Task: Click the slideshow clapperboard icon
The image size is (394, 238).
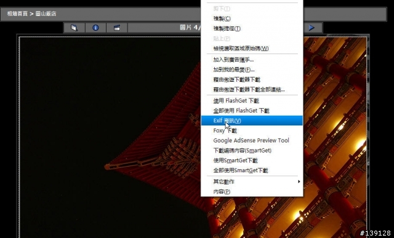Action: pos(117,28)
